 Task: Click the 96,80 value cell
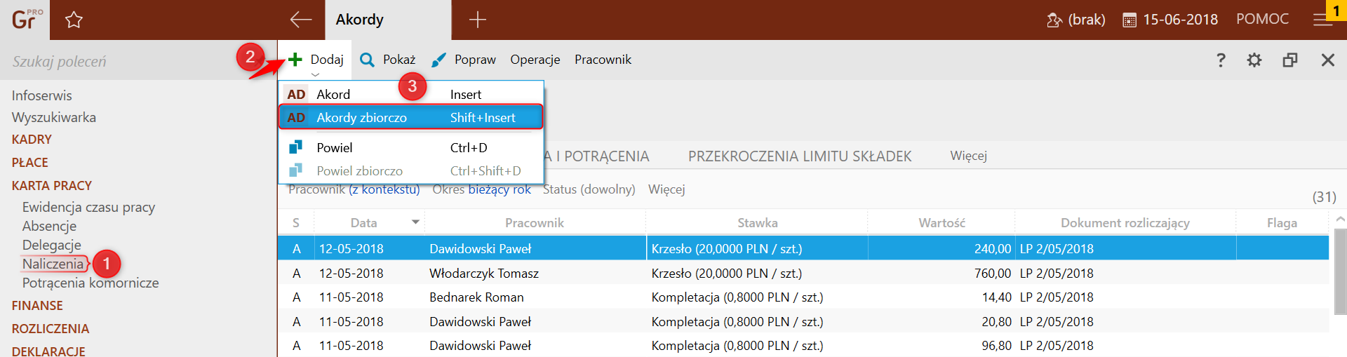click(941, 345)
